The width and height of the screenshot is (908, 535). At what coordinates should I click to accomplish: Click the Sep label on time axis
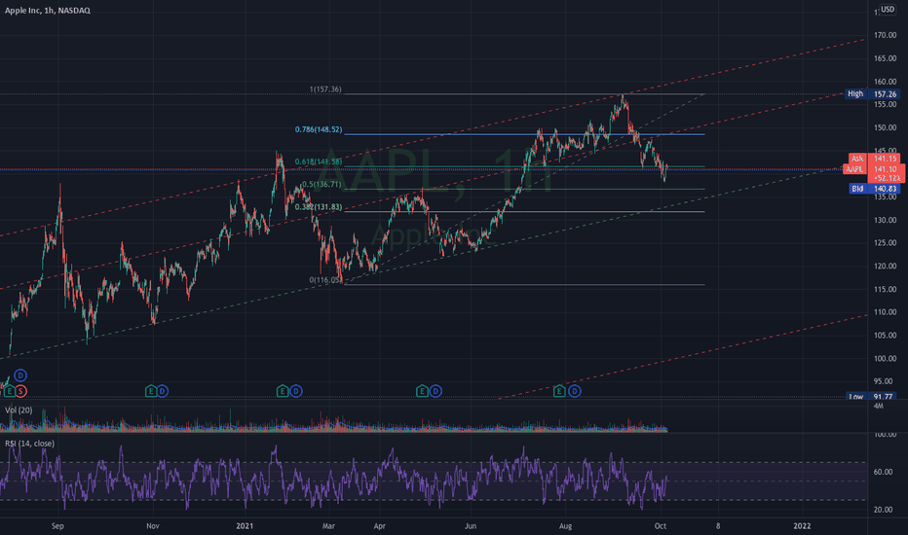click(57, 525)
